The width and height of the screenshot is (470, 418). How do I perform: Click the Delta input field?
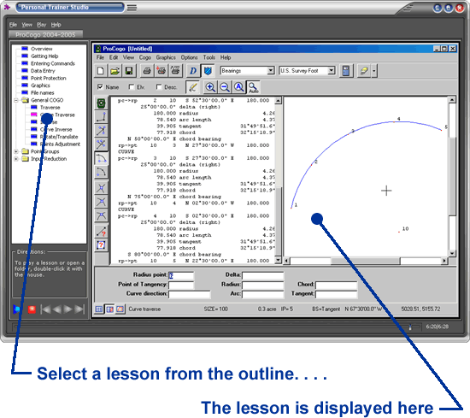(x=263, y=275)
